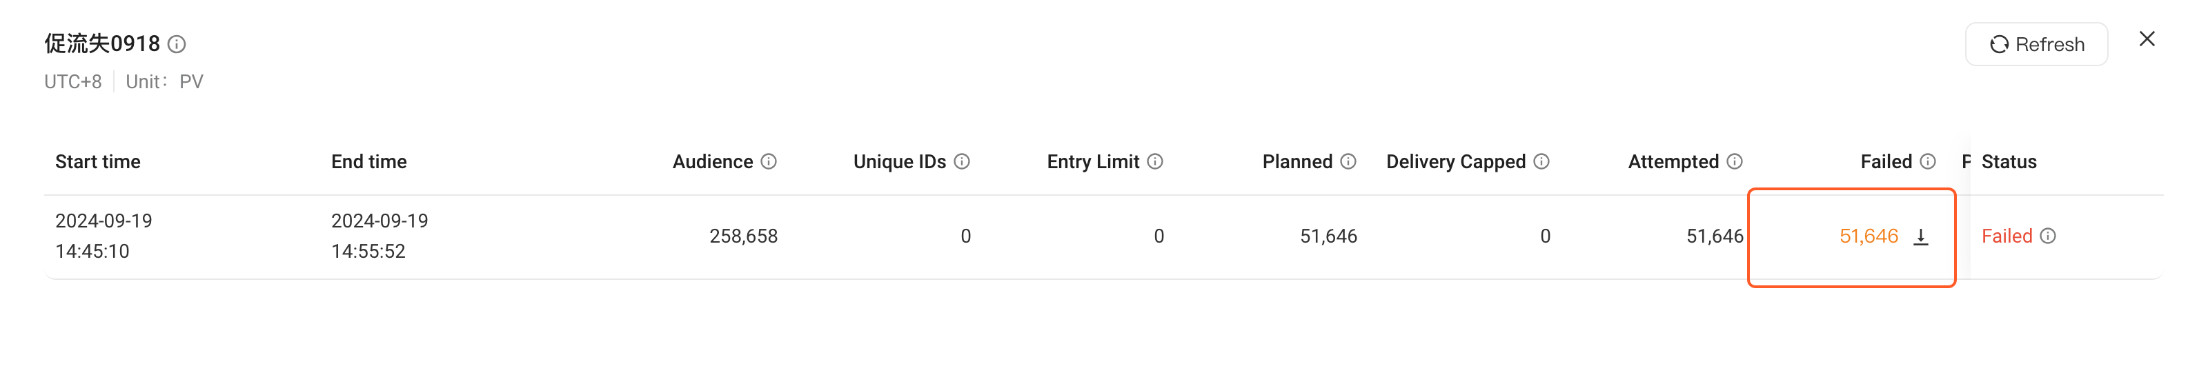Click the Attempted column info icon
The width and height of the screenshot is (2208, 386).
[x=1735, y=162]
